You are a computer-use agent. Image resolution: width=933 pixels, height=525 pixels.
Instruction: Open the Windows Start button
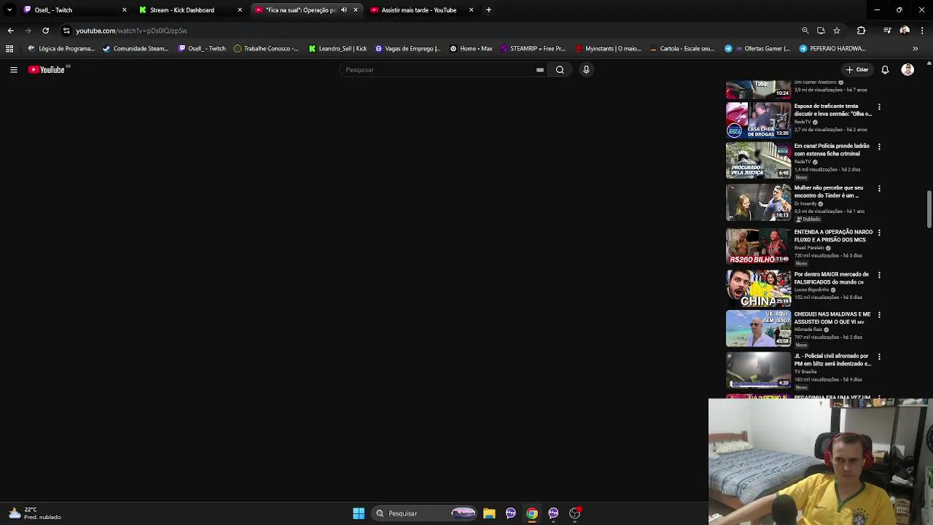[x=359, y=513]
